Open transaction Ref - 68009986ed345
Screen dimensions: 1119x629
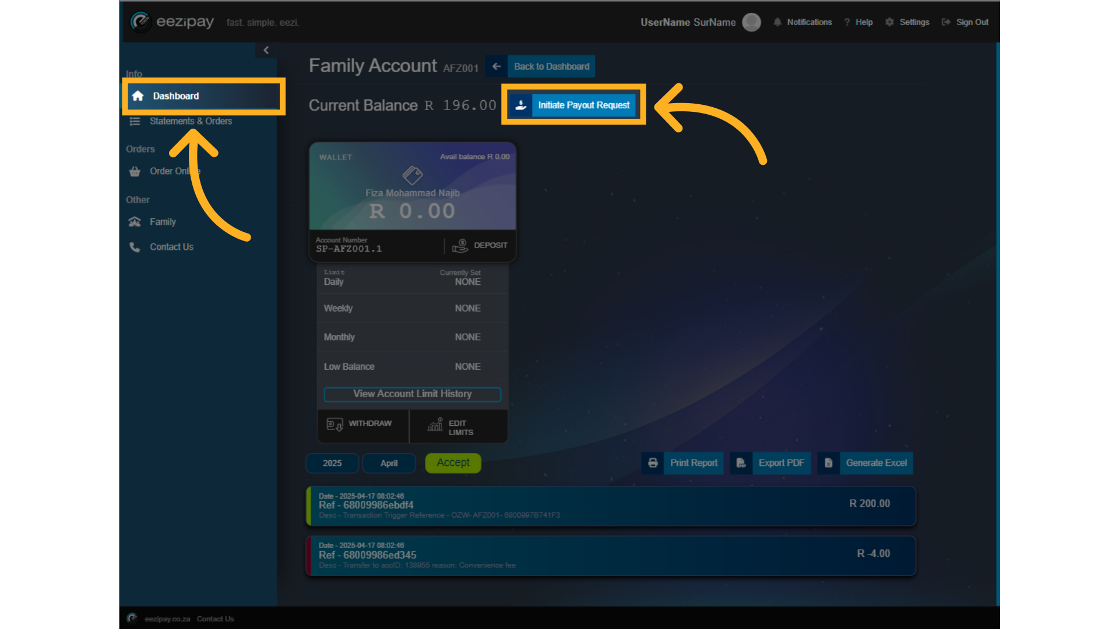[611, 556]
